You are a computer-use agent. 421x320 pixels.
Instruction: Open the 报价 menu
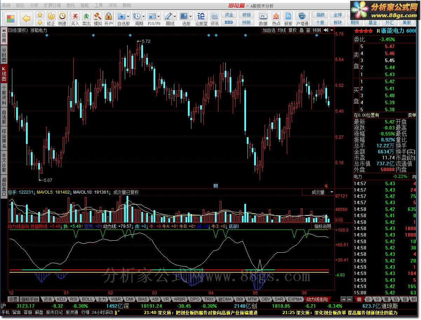(20, 6)
